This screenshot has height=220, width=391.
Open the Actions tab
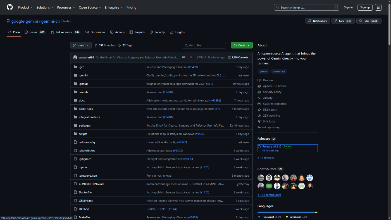click(x=117, y=32)
